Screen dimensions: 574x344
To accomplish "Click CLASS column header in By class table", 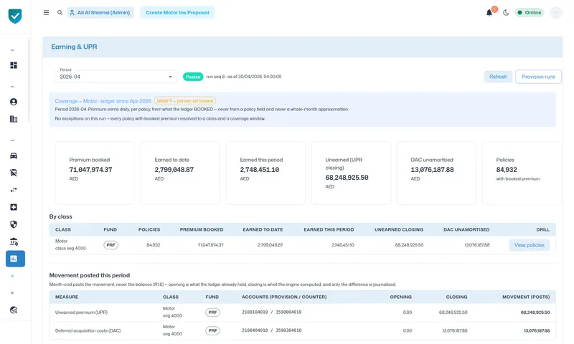I will (63, 229).
